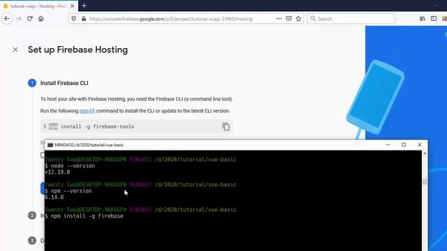Viewport: 447px width, 251px height.
Task: Click the 6.14.8 version output
Action: click(54, 197)
